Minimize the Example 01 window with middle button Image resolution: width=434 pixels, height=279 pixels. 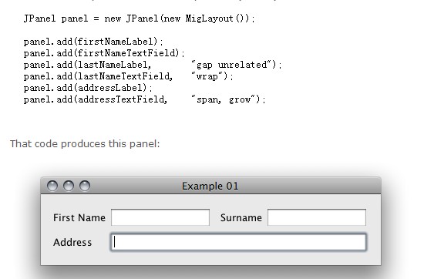point(69,186)
